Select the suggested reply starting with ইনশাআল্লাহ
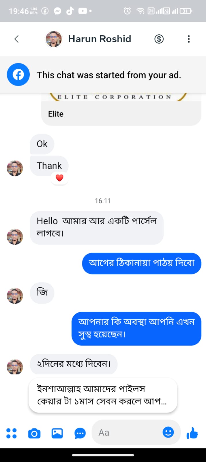 click(x=103, y=395)
